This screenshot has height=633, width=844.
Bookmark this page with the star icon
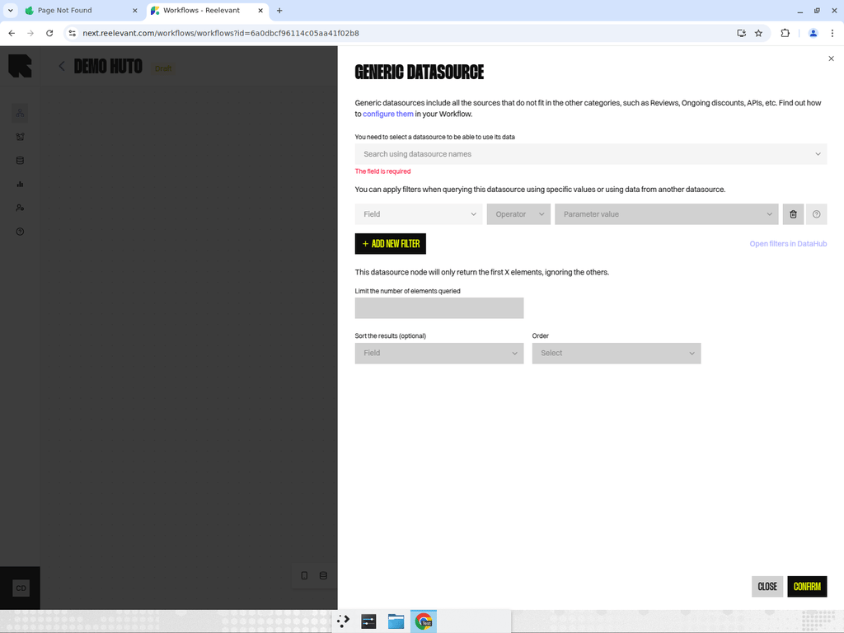tap(758, 33)
